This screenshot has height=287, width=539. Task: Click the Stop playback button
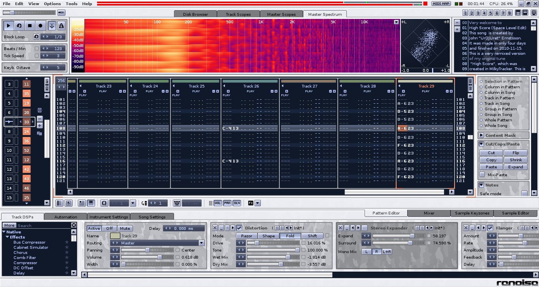click(x=30, y=26)
